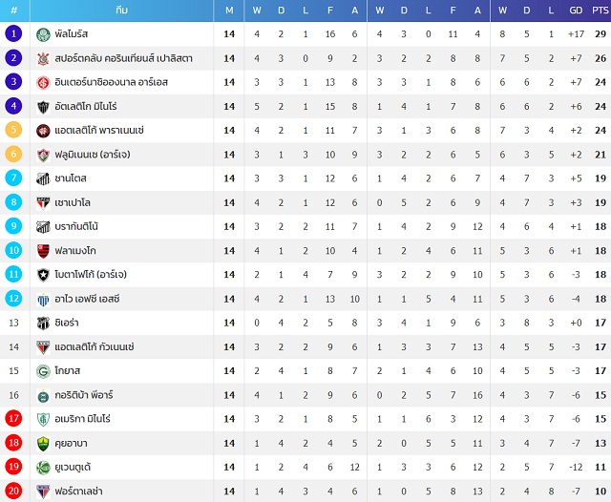Click the Palmeiras club crest icon
611x502 pixels.
click(43, 34)
